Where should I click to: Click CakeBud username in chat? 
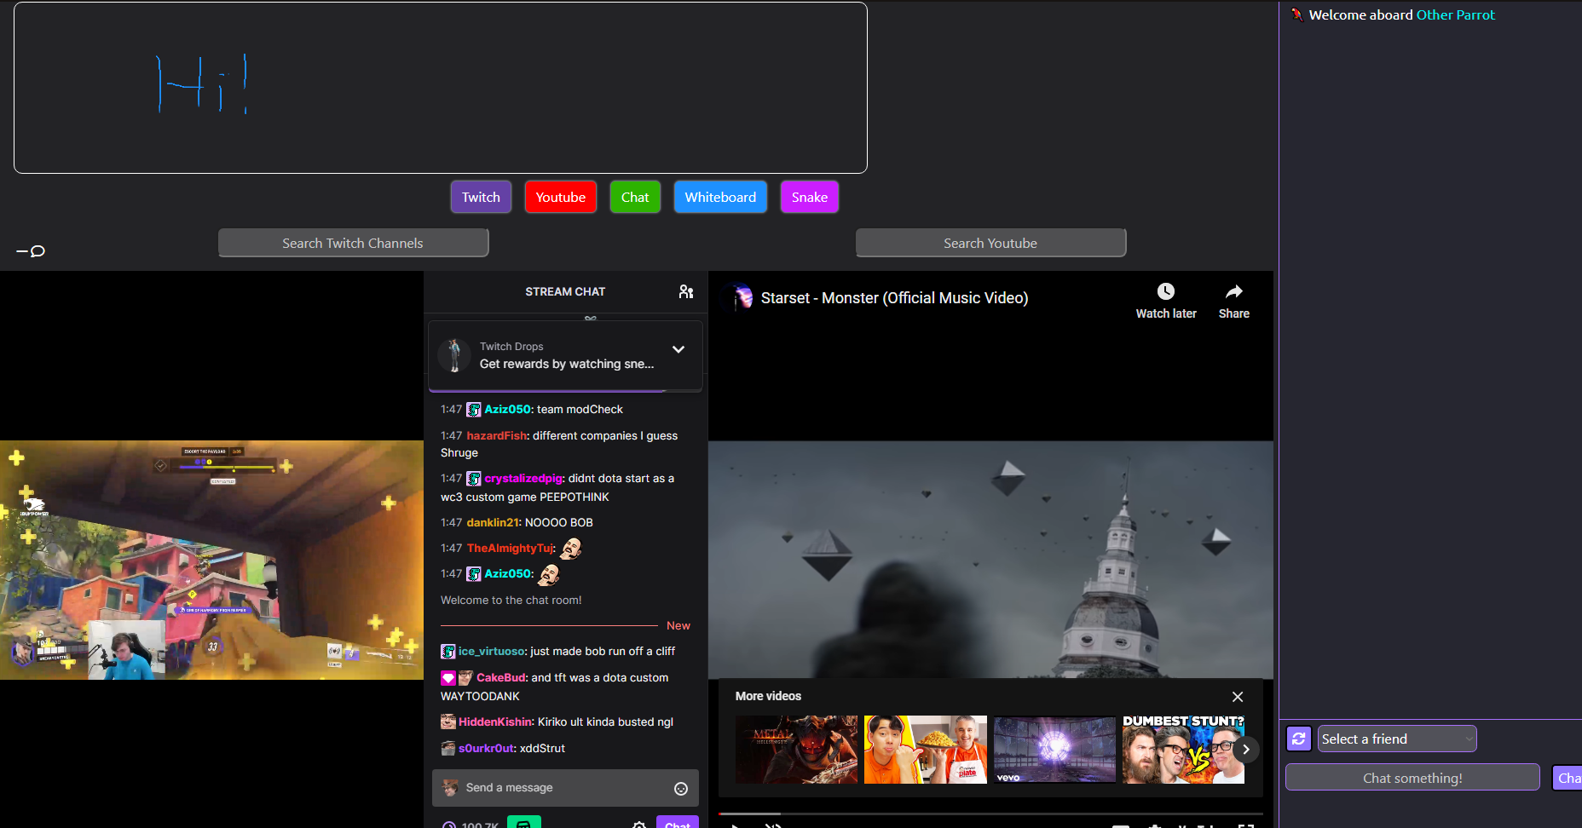coord(500,678)
